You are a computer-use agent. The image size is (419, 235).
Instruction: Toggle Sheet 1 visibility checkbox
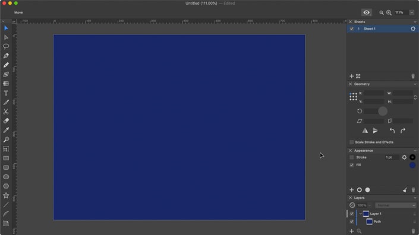[x=352, y=29]
